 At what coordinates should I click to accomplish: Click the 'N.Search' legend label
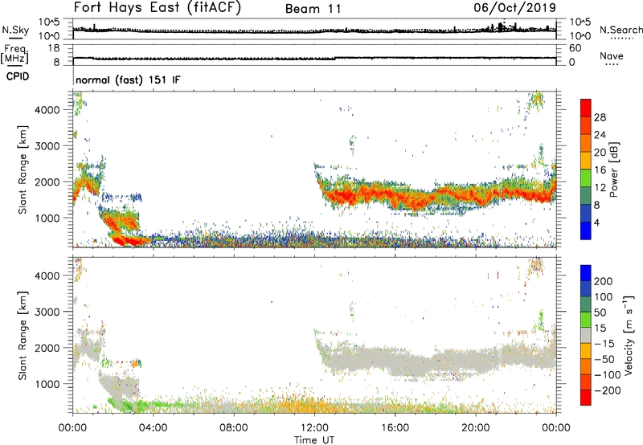coord(620,30)
